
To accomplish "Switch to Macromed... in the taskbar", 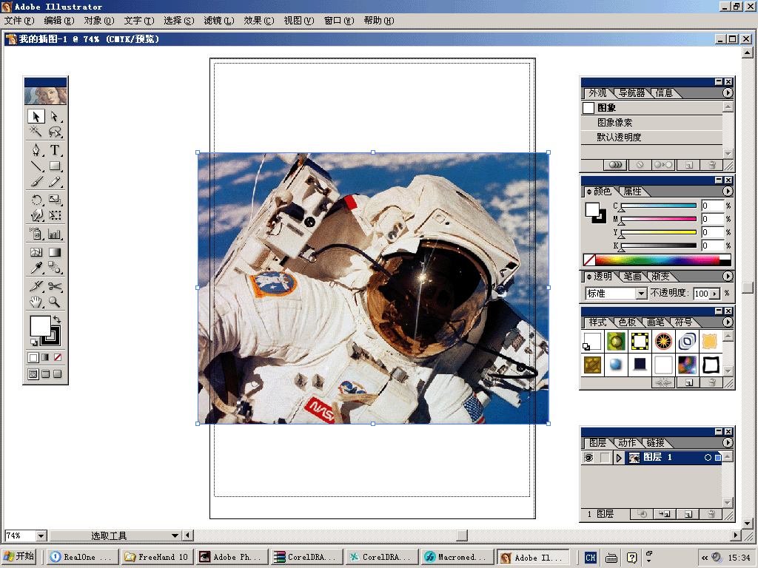I will pos(456,557).
